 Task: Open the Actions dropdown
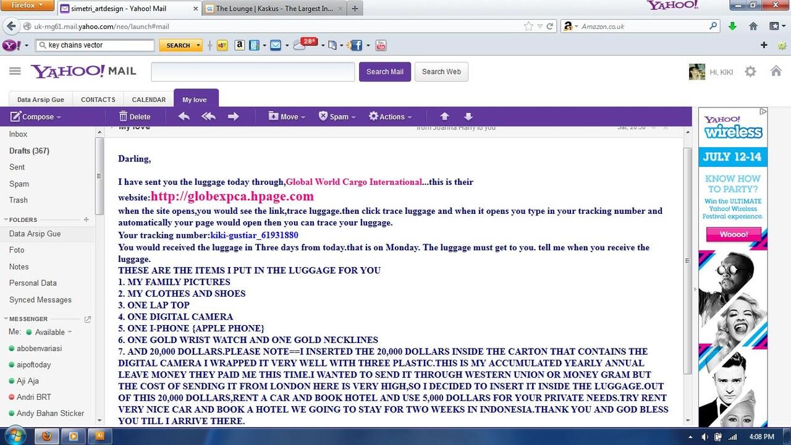pyautogui.click(x=390, y=116)
